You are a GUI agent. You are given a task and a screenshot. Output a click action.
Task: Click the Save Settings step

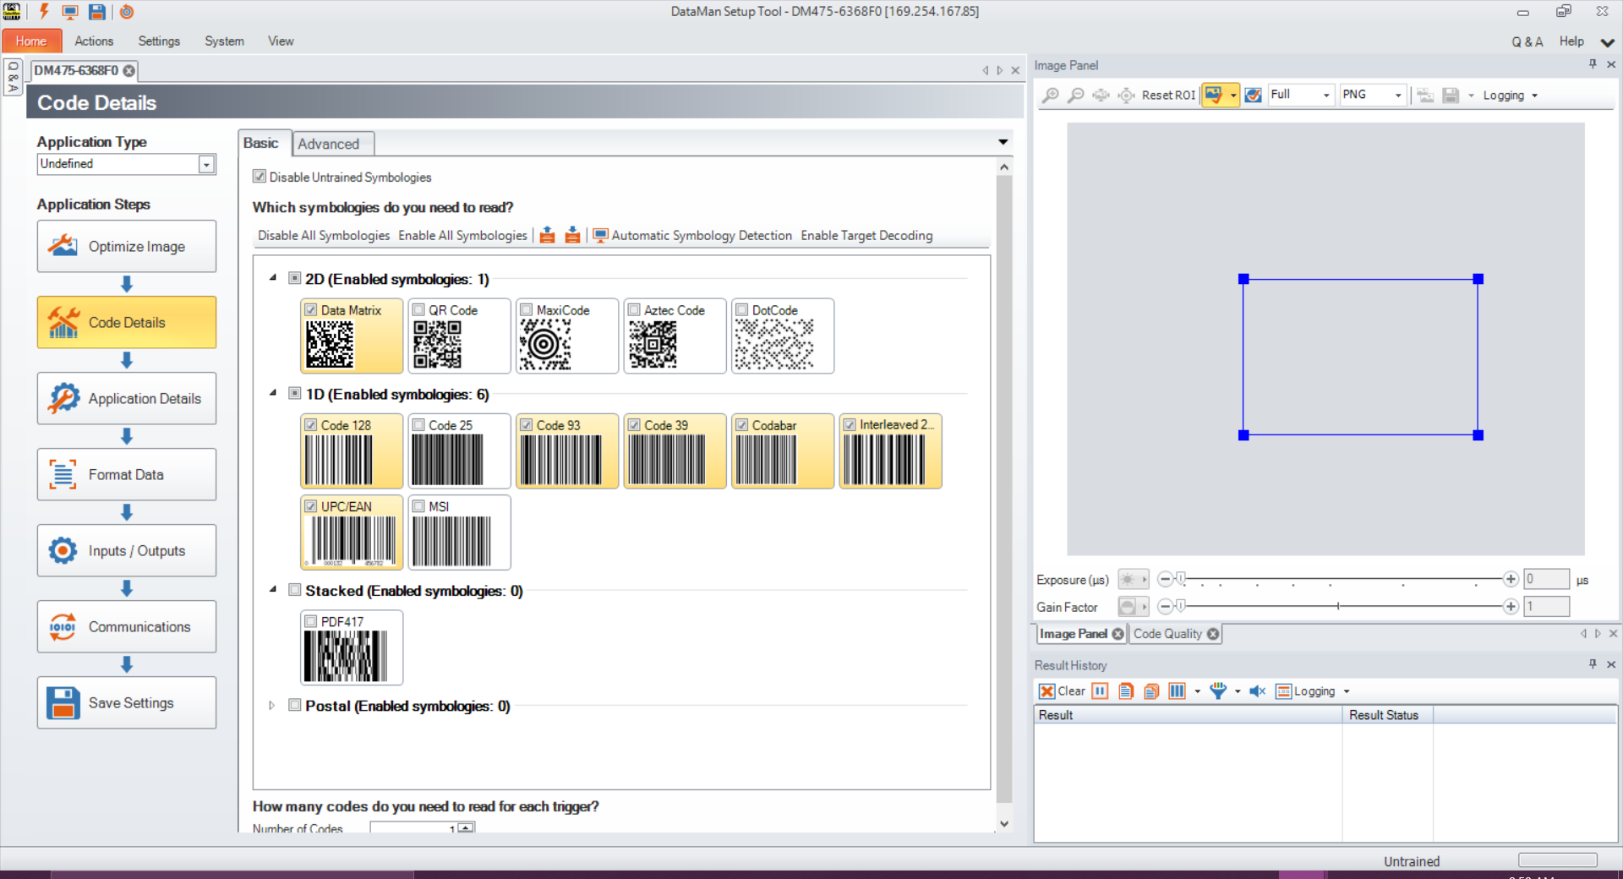127,702
